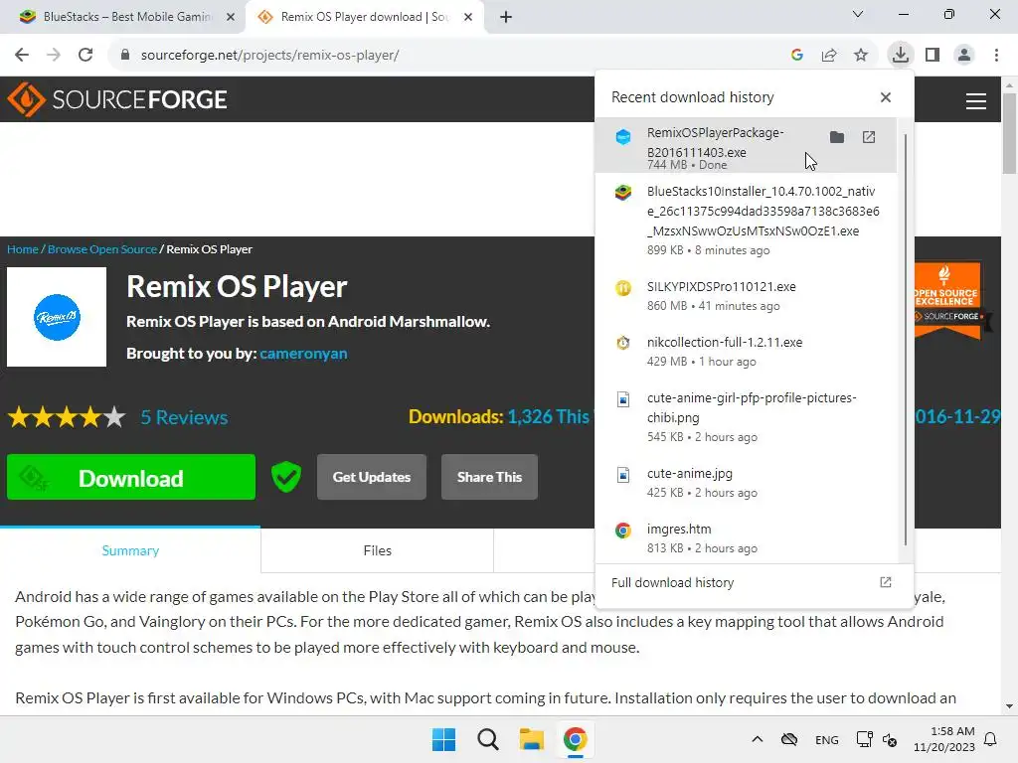Click the Remix OS project logo thumbnail
Image resolution: width=1018 pixels, height=763 pixels.
[x=57, y=317]
